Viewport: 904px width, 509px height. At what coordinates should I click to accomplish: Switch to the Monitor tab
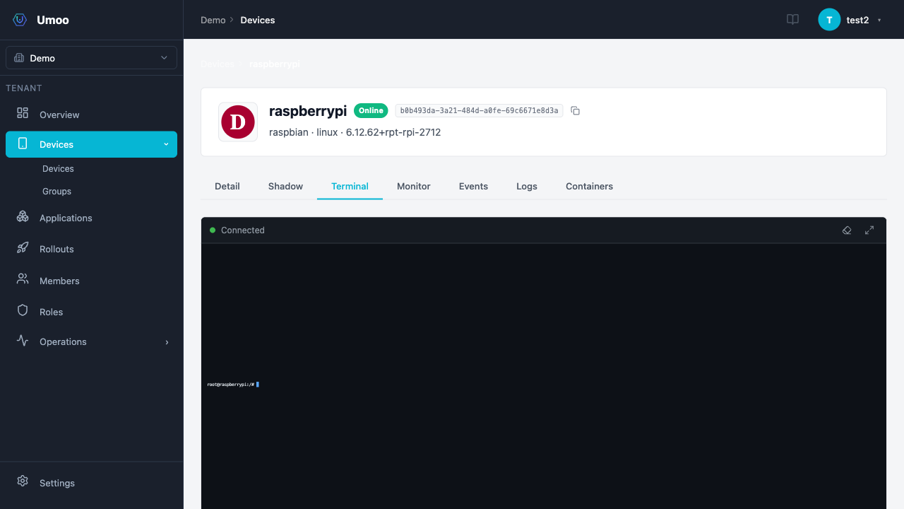413,187
